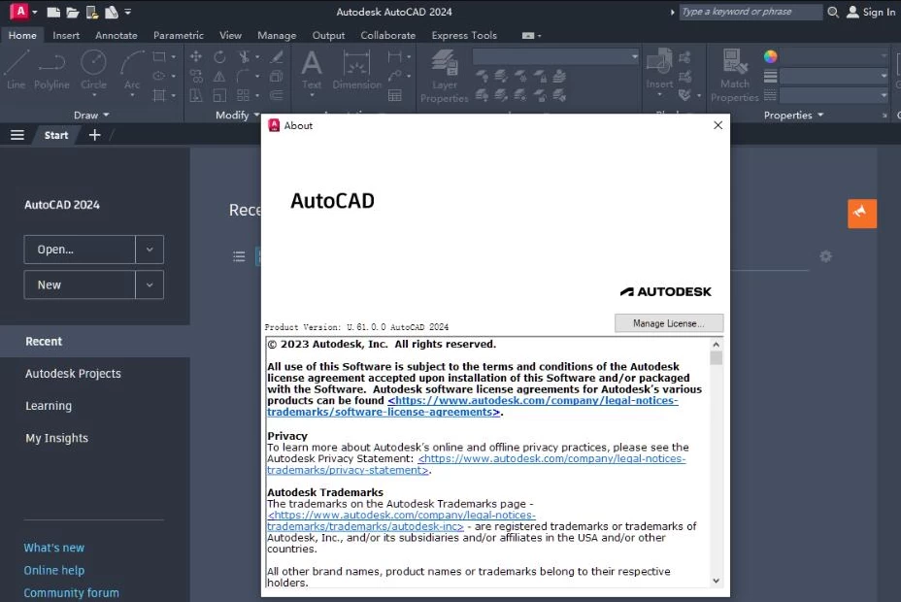This screenshot has height=602, width=901.
Task: Open the Community forum link
Action: 71,592
